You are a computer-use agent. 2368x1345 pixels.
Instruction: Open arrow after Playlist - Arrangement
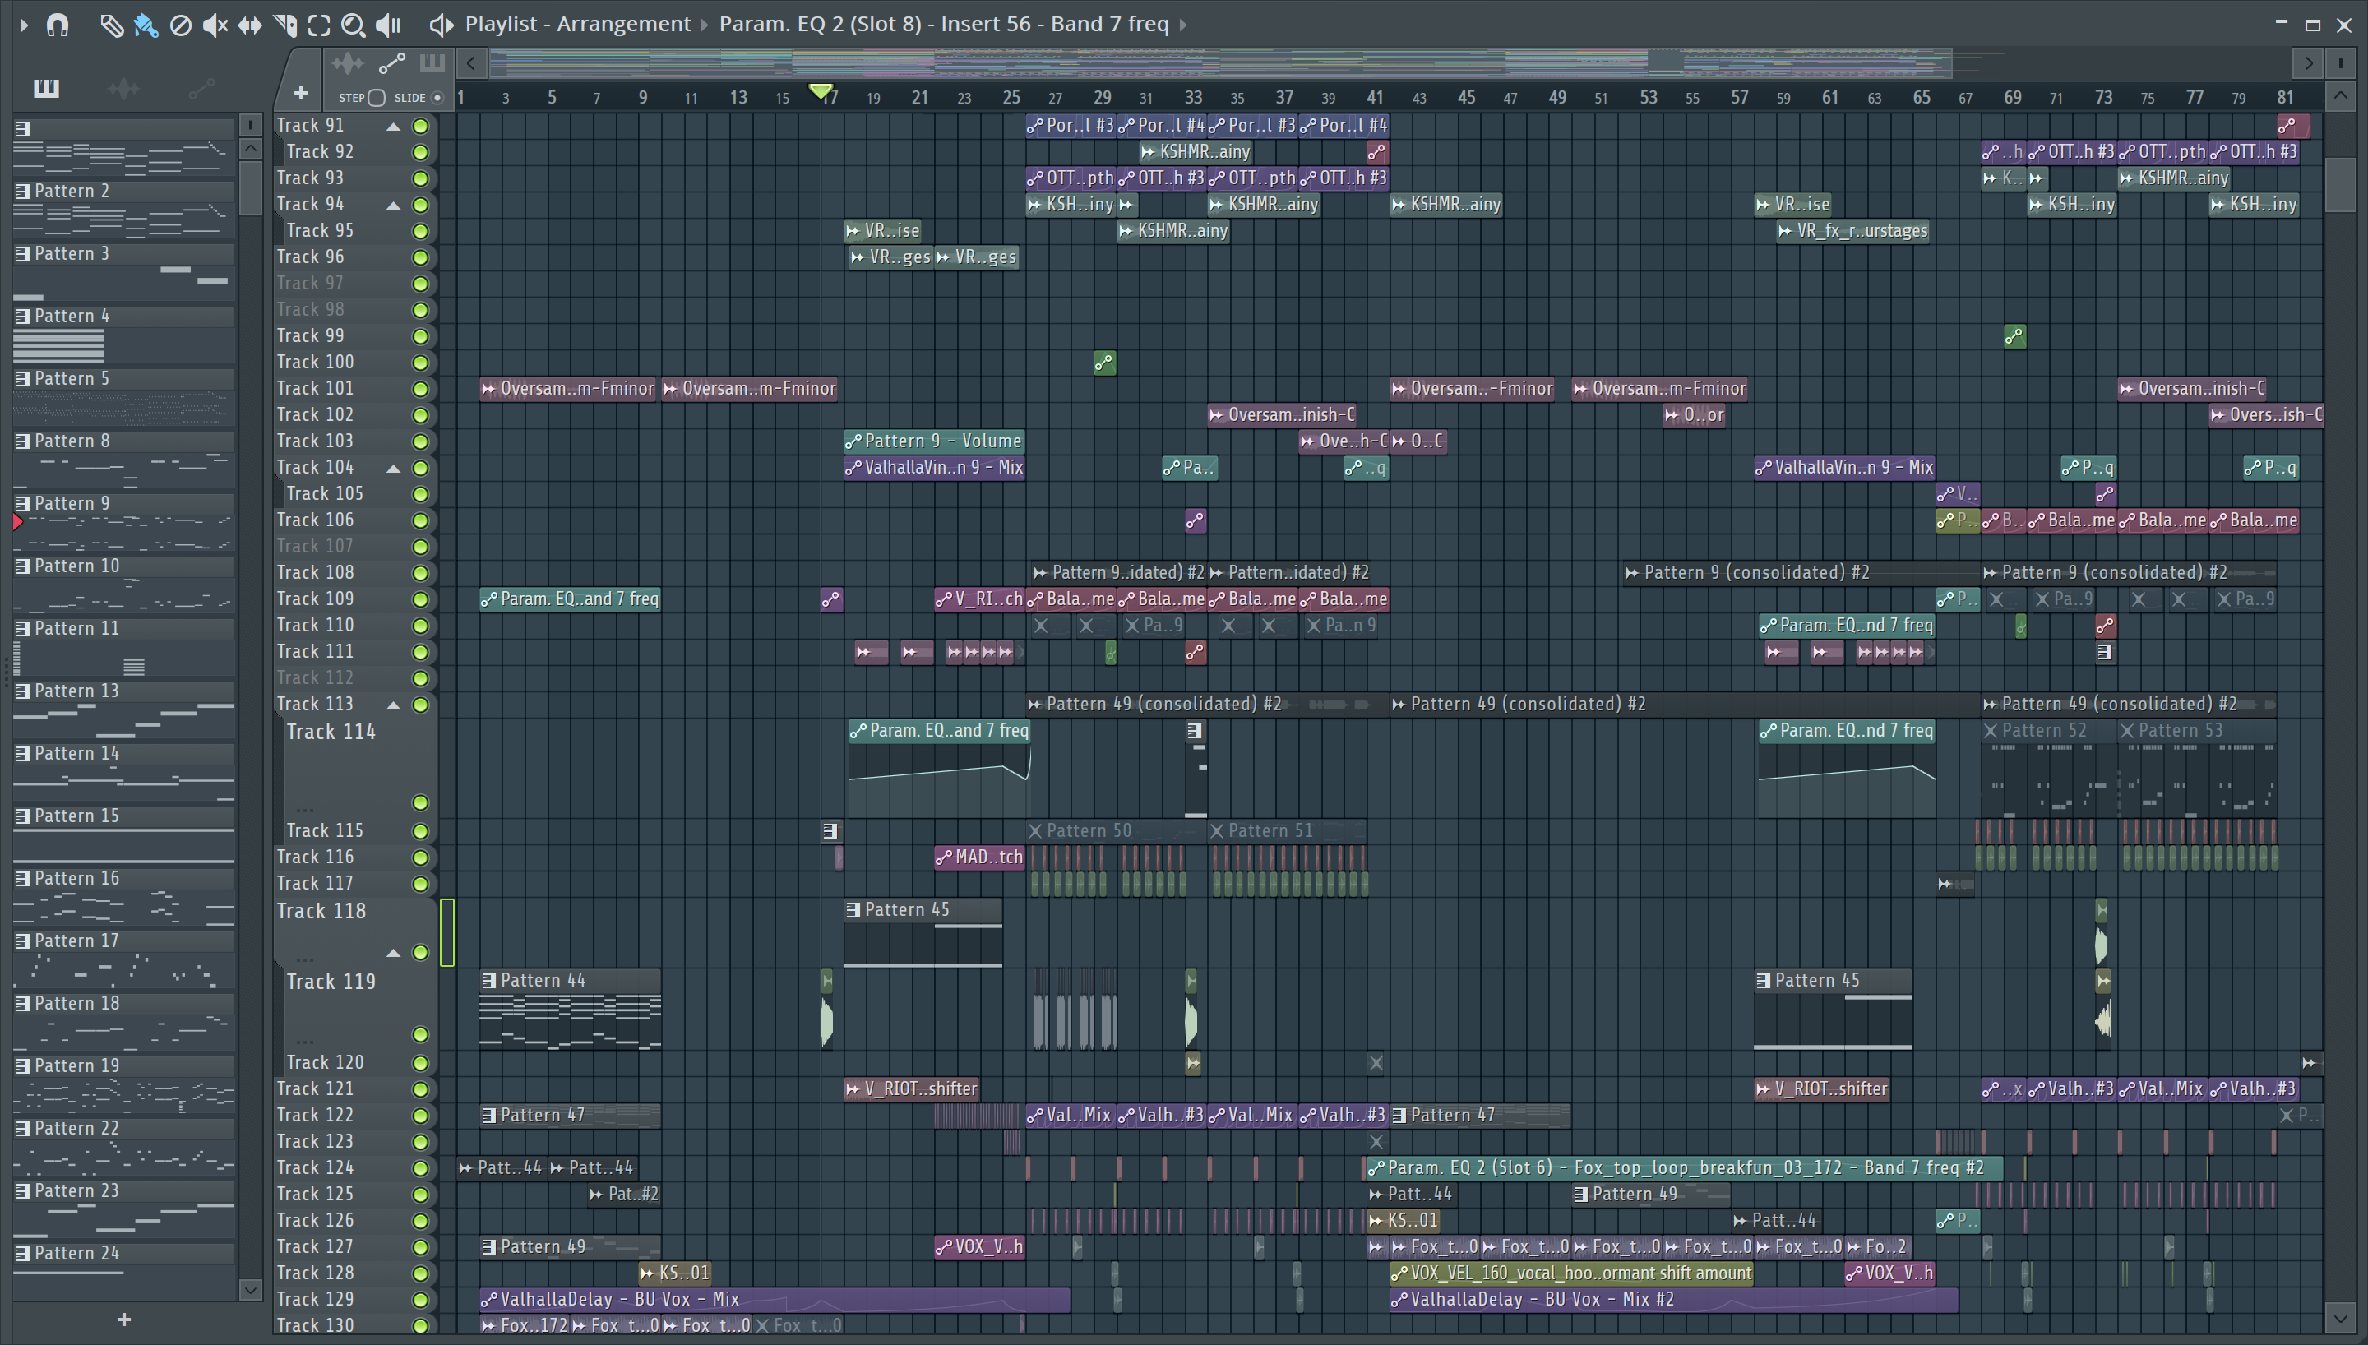click(704, 25)
